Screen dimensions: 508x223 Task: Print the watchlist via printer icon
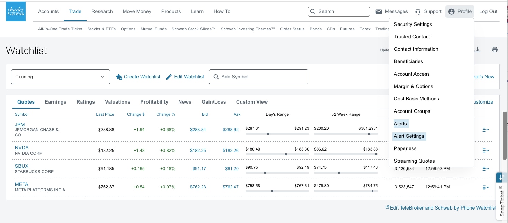[495, 50]
